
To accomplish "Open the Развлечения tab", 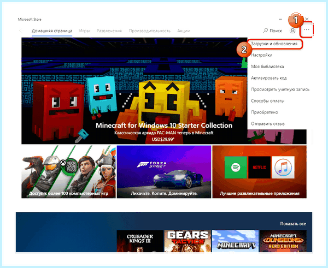I will [x=109, y=31].
